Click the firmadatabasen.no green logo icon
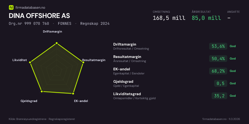249x124 pixels. 11,7
